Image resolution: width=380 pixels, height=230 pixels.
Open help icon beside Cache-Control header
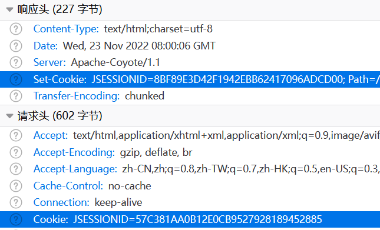click(x=16, y=186)
